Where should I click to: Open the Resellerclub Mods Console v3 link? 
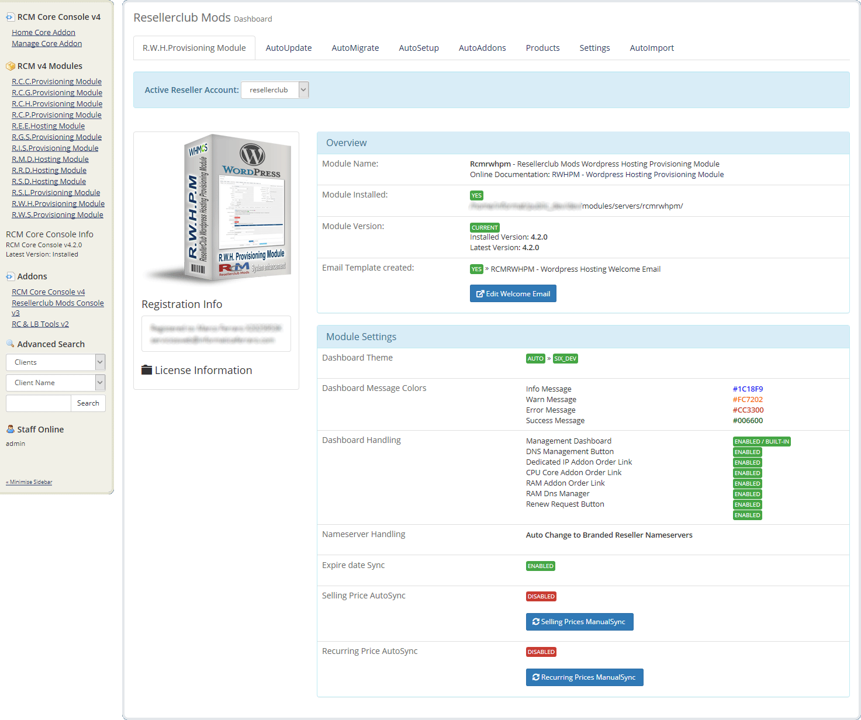(x=58, y=303)
